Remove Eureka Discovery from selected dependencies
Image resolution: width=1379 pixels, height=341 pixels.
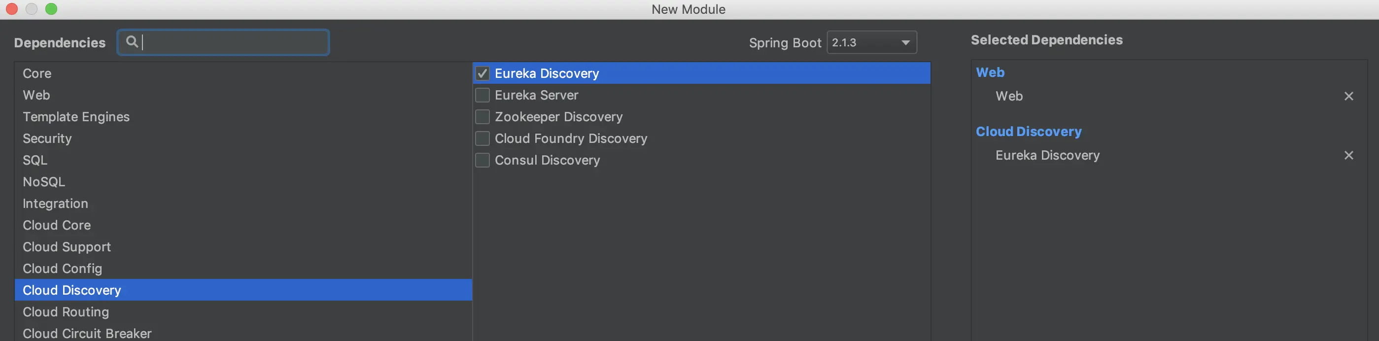(x=1348, y=155)
